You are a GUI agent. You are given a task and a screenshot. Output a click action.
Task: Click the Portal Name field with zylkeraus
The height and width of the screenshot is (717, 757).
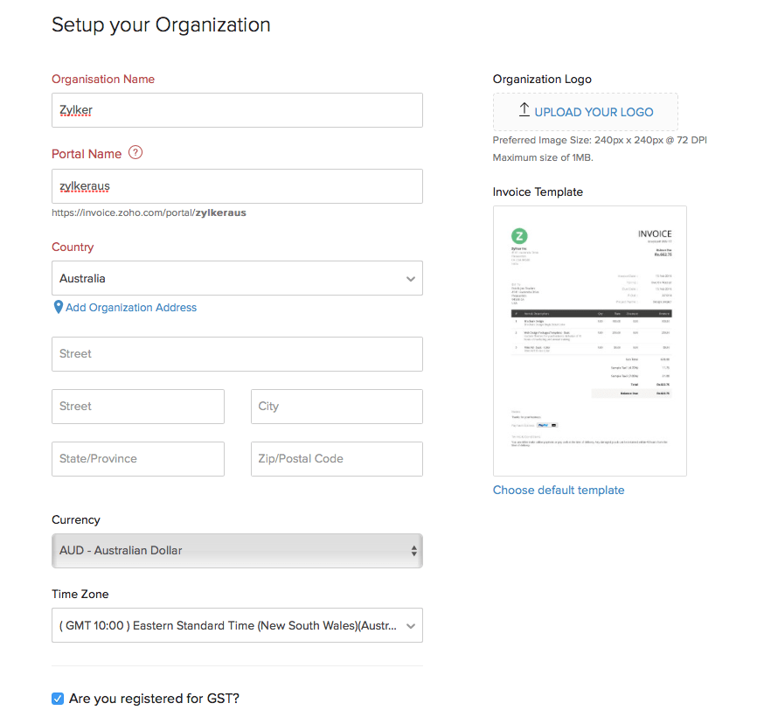(x=237, y=186)
